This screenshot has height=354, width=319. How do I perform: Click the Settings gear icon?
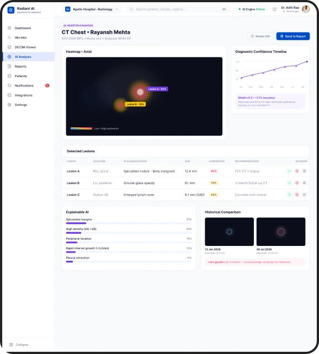point(9,105)
